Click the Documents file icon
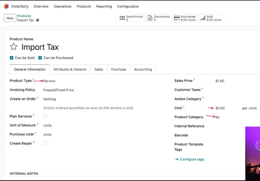260x181 pixels. click(x=150, y=18)
